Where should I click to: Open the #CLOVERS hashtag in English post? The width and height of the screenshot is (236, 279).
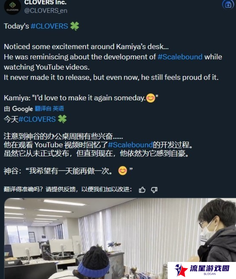pyautogui.click(x=49, y=26)
